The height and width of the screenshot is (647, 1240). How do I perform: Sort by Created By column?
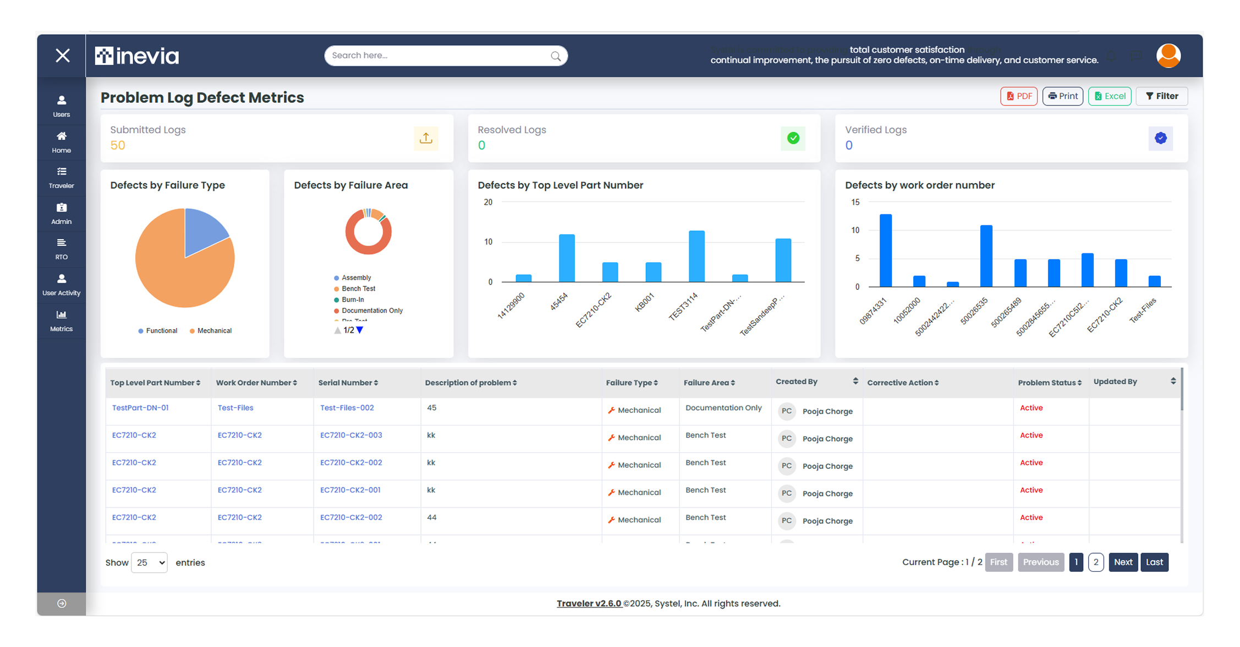point(817,381)
